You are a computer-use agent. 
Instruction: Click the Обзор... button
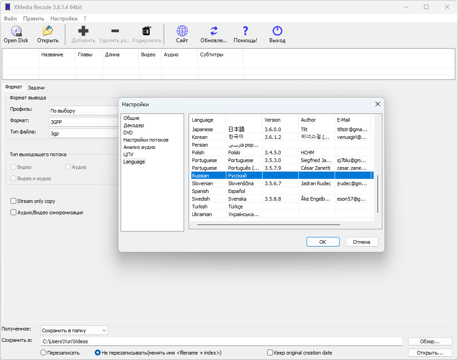click(x=430, y=341)
